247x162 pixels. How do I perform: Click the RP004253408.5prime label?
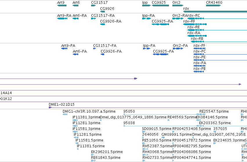pyautogui.click(x=192, y=129)
